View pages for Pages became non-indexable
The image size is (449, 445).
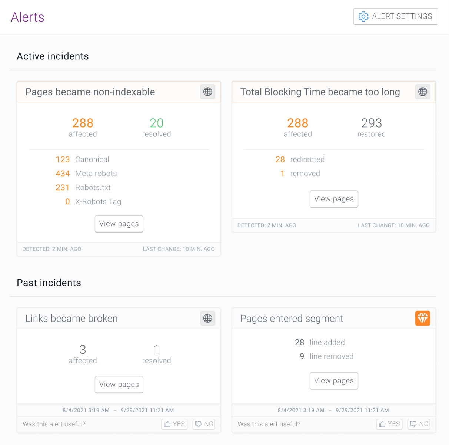119,224
